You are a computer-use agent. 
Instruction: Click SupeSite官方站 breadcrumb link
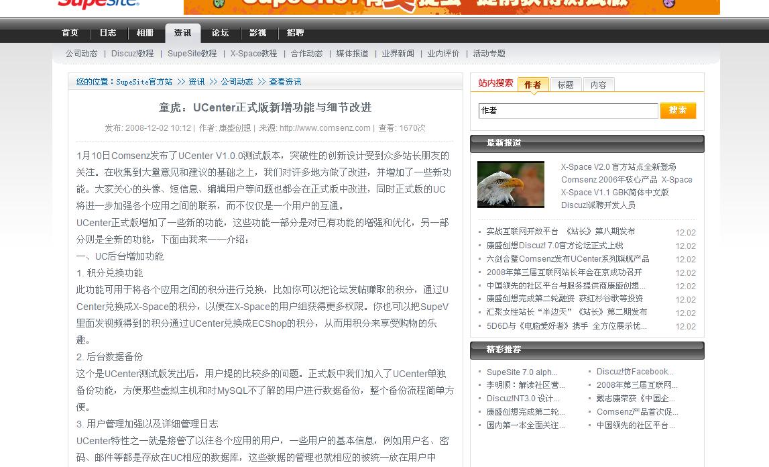144,82
